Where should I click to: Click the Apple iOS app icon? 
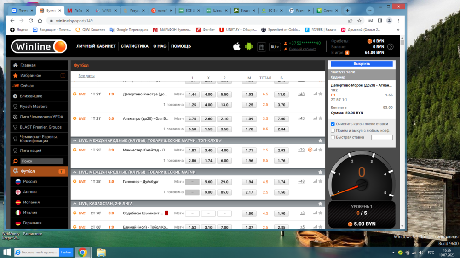pyautogui.click(x=237, y=46)
